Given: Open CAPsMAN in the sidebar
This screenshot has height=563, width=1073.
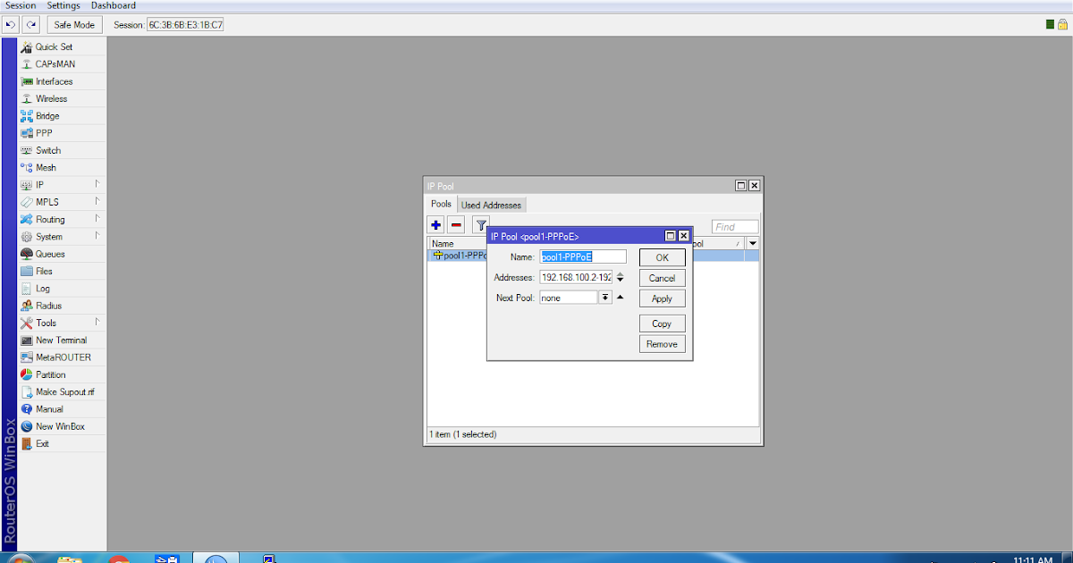Looking at the screenshot, I should pos(55,64).
